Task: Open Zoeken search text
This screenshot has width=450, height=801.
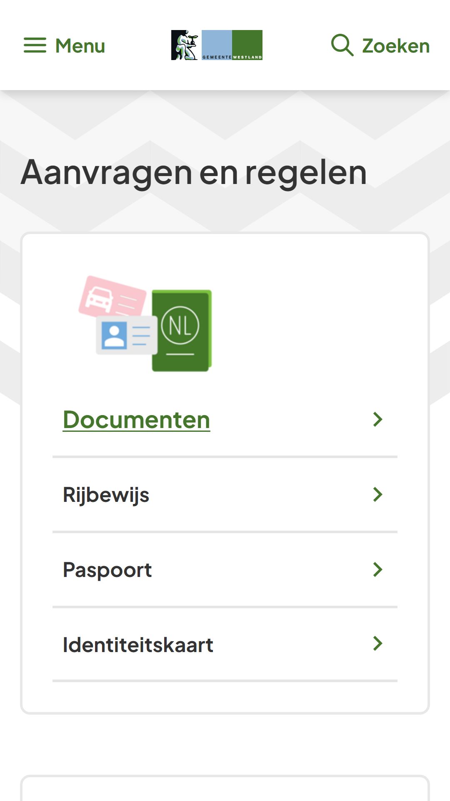Action: pyautogui.click(x=396, y=46)
